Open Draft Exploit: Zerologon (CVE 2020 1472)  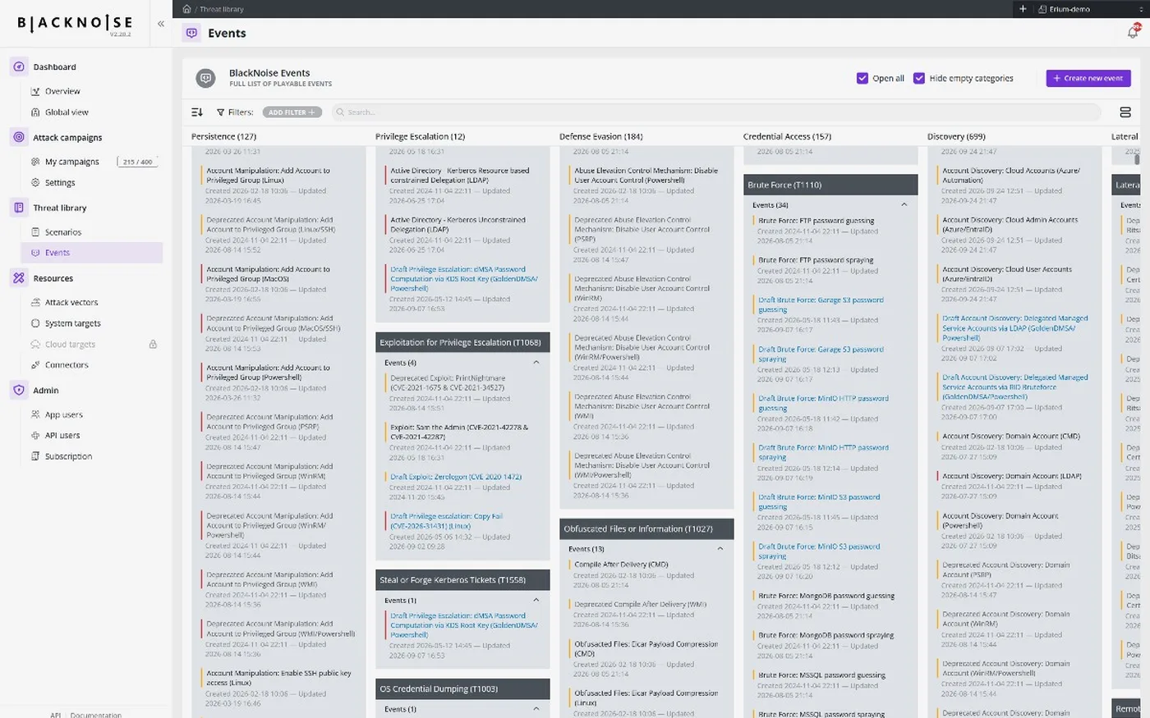[x=456, y=477]
